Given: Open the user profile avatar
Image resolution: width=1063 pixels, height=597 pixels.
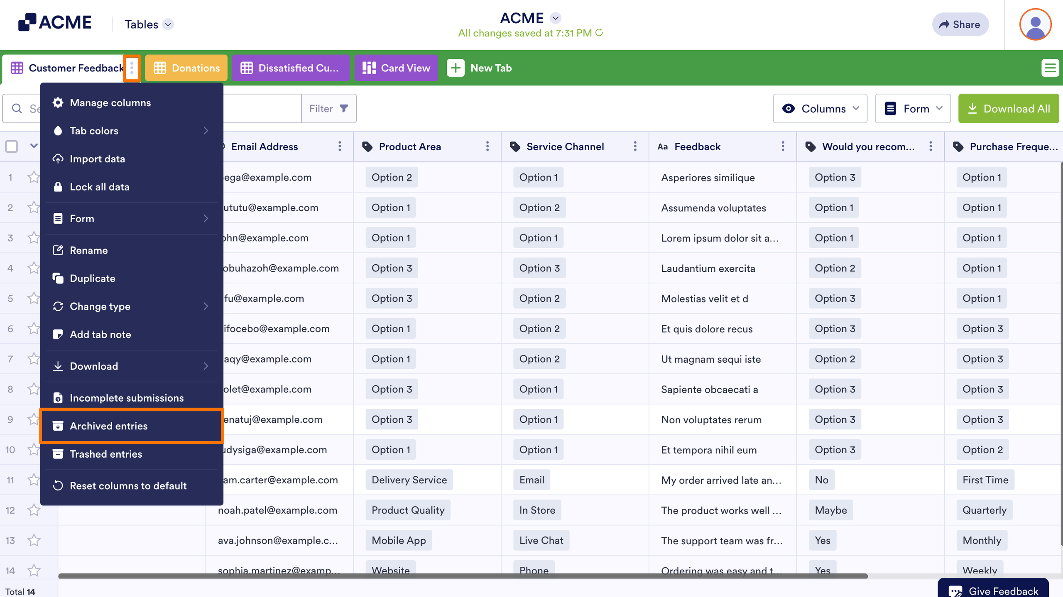Looking at the screenshot, I should click(x=1035, y=24).
